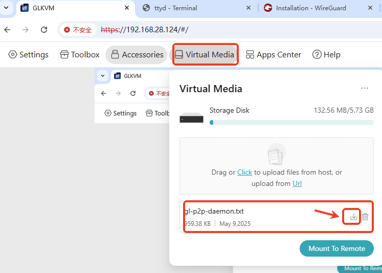This screenshot has height=273, width=382.
Task: Click the 959.38 KB file size
Action: click(197, 224)
